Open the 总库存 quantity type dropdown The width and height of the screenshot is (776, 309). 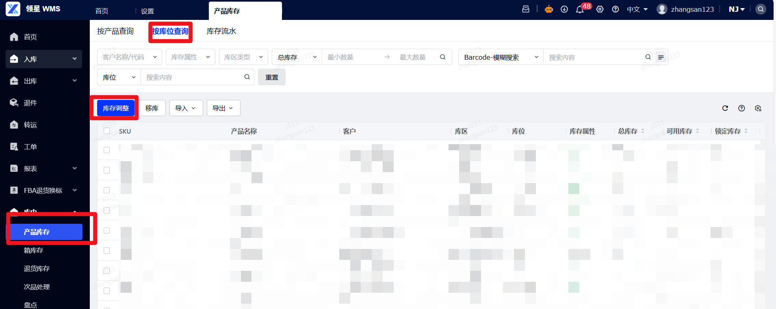click(x=297, y=57)
